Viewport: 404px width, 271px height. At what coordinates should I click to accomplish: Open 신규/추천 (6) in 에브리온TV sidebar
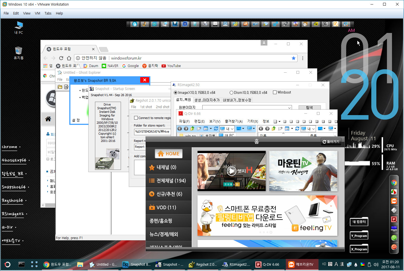click(x=168, y=194)
